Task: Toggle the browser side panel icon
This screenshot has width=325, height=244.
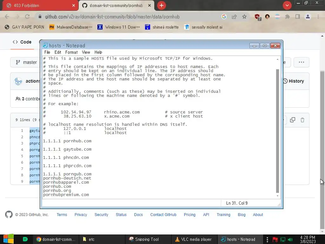Action: click(x=298, y=17)
